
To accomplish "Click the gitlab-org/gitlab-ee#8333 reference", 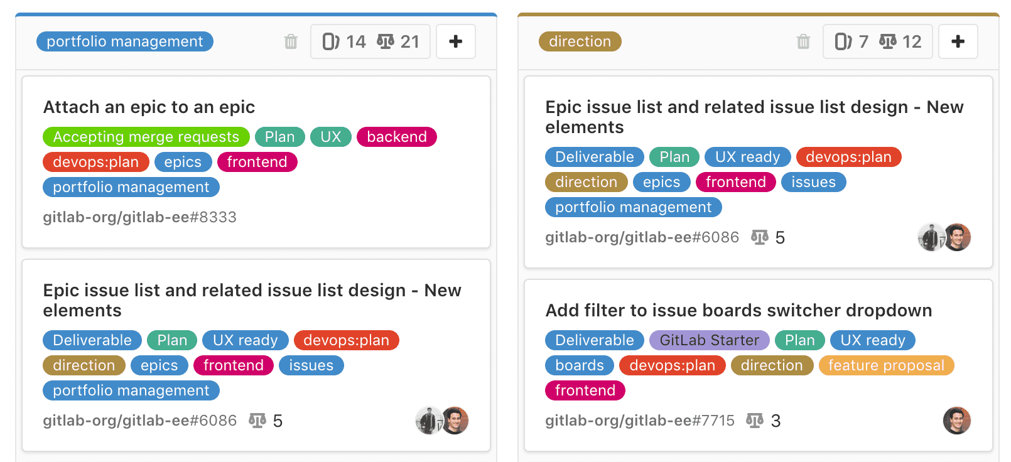I will pyautogui.click(x=139, y=217).
